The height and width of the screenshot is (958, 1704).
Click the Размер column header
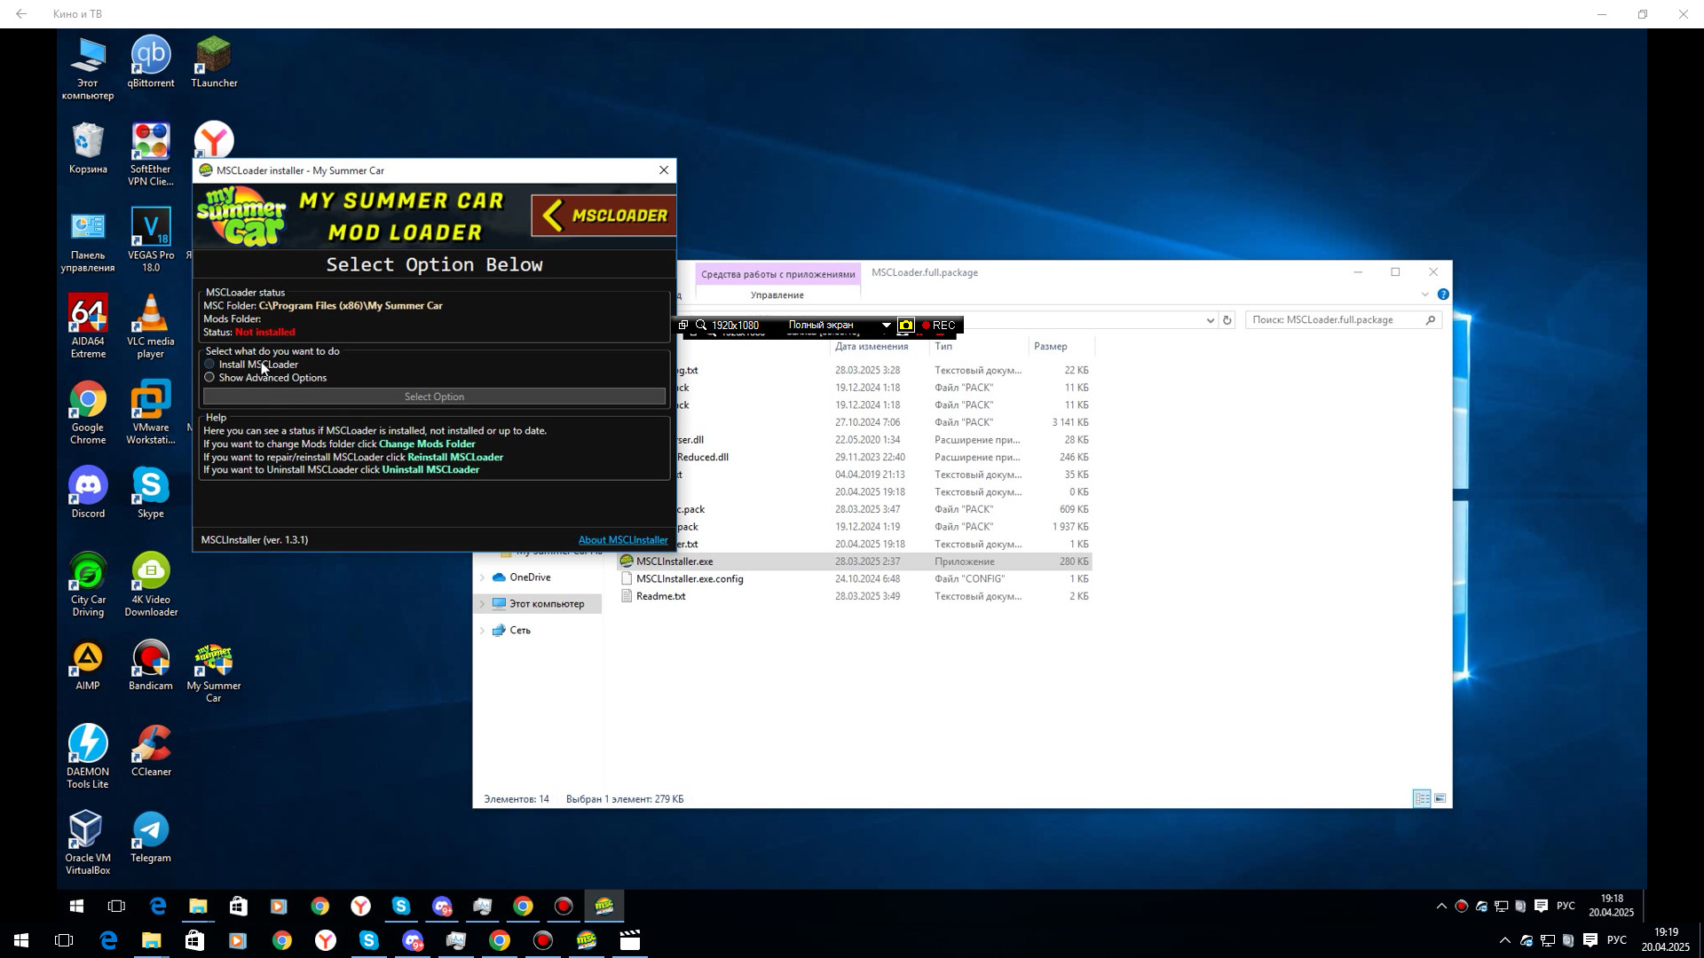[x=1051, y=347]
